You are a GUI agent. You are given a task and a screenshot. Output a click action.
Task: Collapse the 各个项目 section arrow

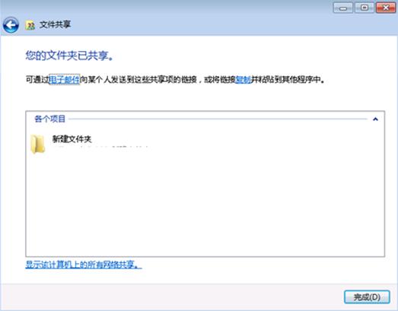coord(375,119)
